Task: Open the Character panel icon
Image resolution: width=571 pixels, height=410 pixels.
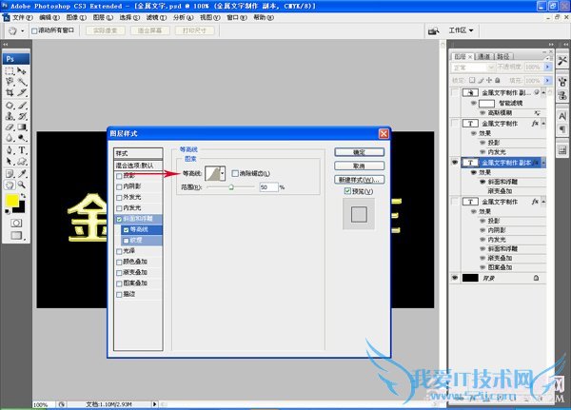Action: (x=562, y=116)
